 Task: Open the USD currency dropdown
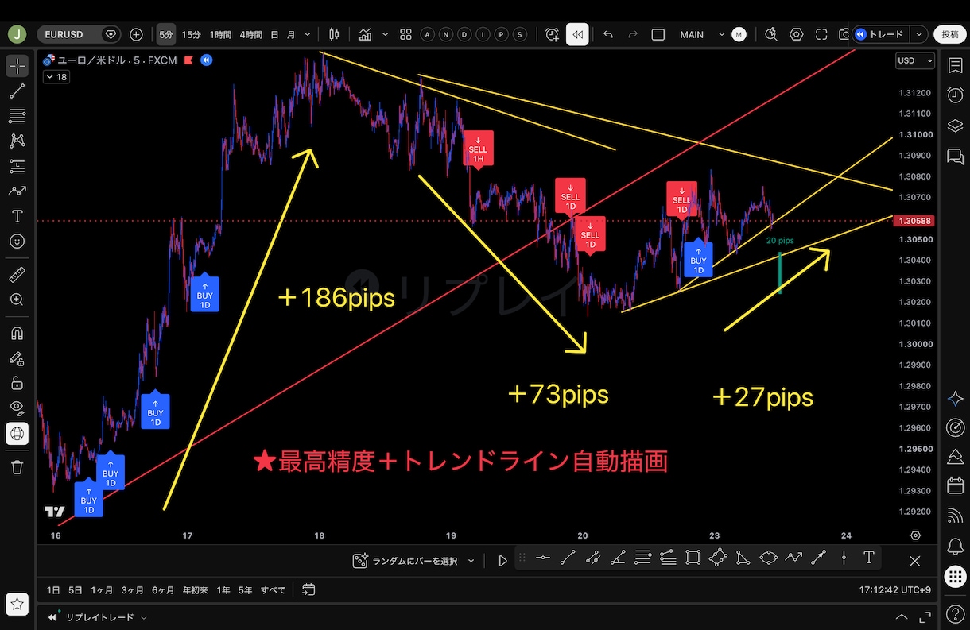pyautogui.click(x=915, y=60)
